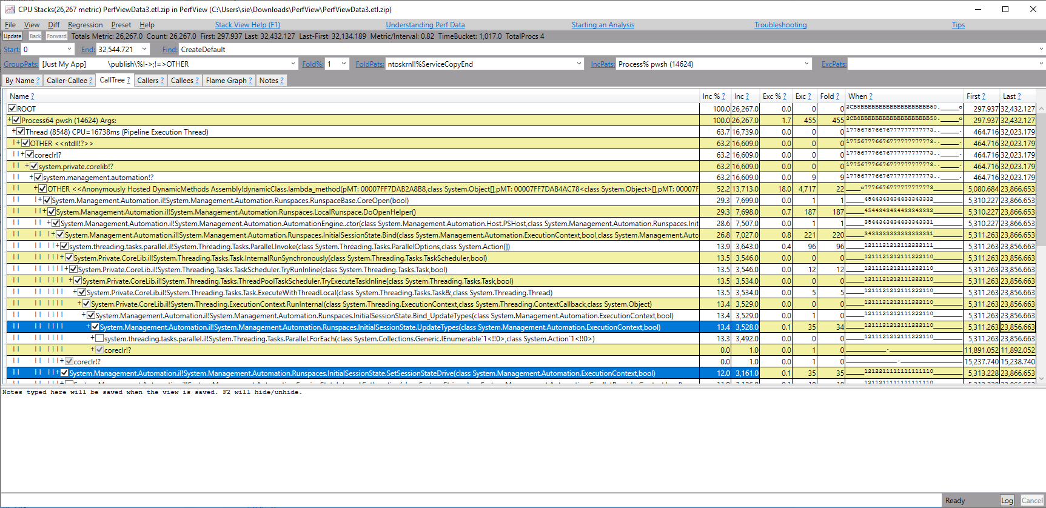The image size is (1046, 508).
Task: Toggle checkbox for Thread (8548) row
Action: coord(21,132)
